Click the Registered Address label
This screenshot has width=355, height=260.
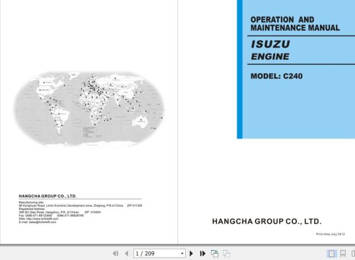[x=31, y=209]
